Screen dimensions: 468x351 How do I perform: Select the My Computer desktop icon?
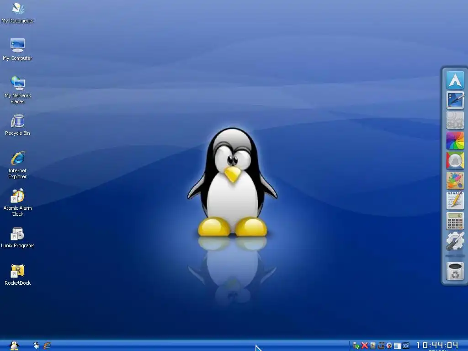pyautogui.click(x=17, y=50)
